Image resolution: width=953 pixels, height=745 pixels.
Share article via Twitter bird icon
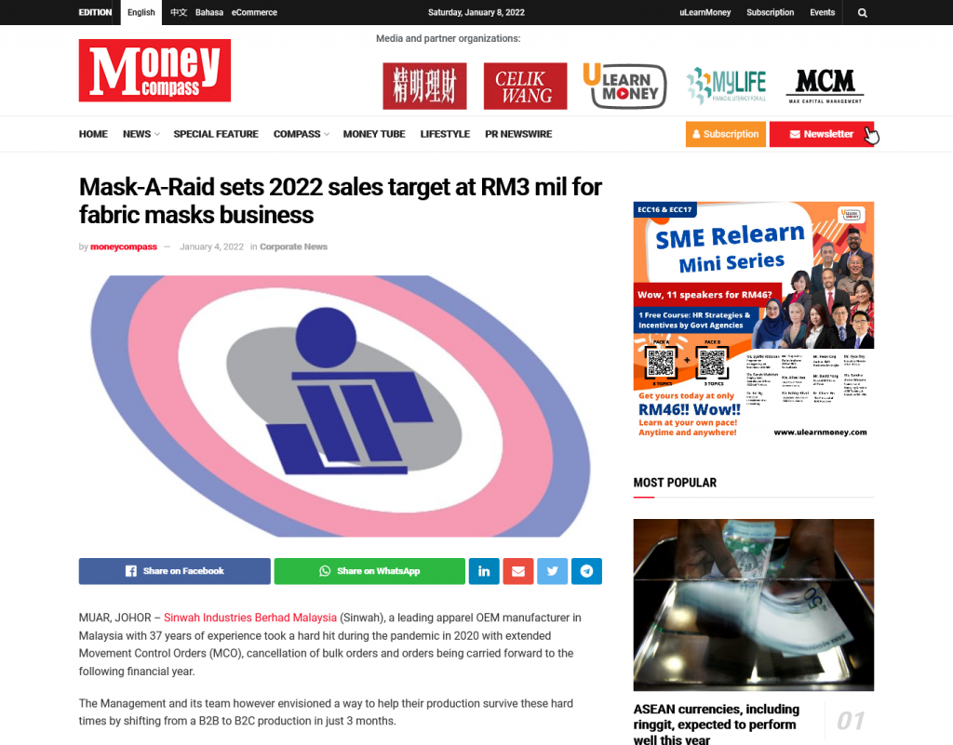(552, 571)
